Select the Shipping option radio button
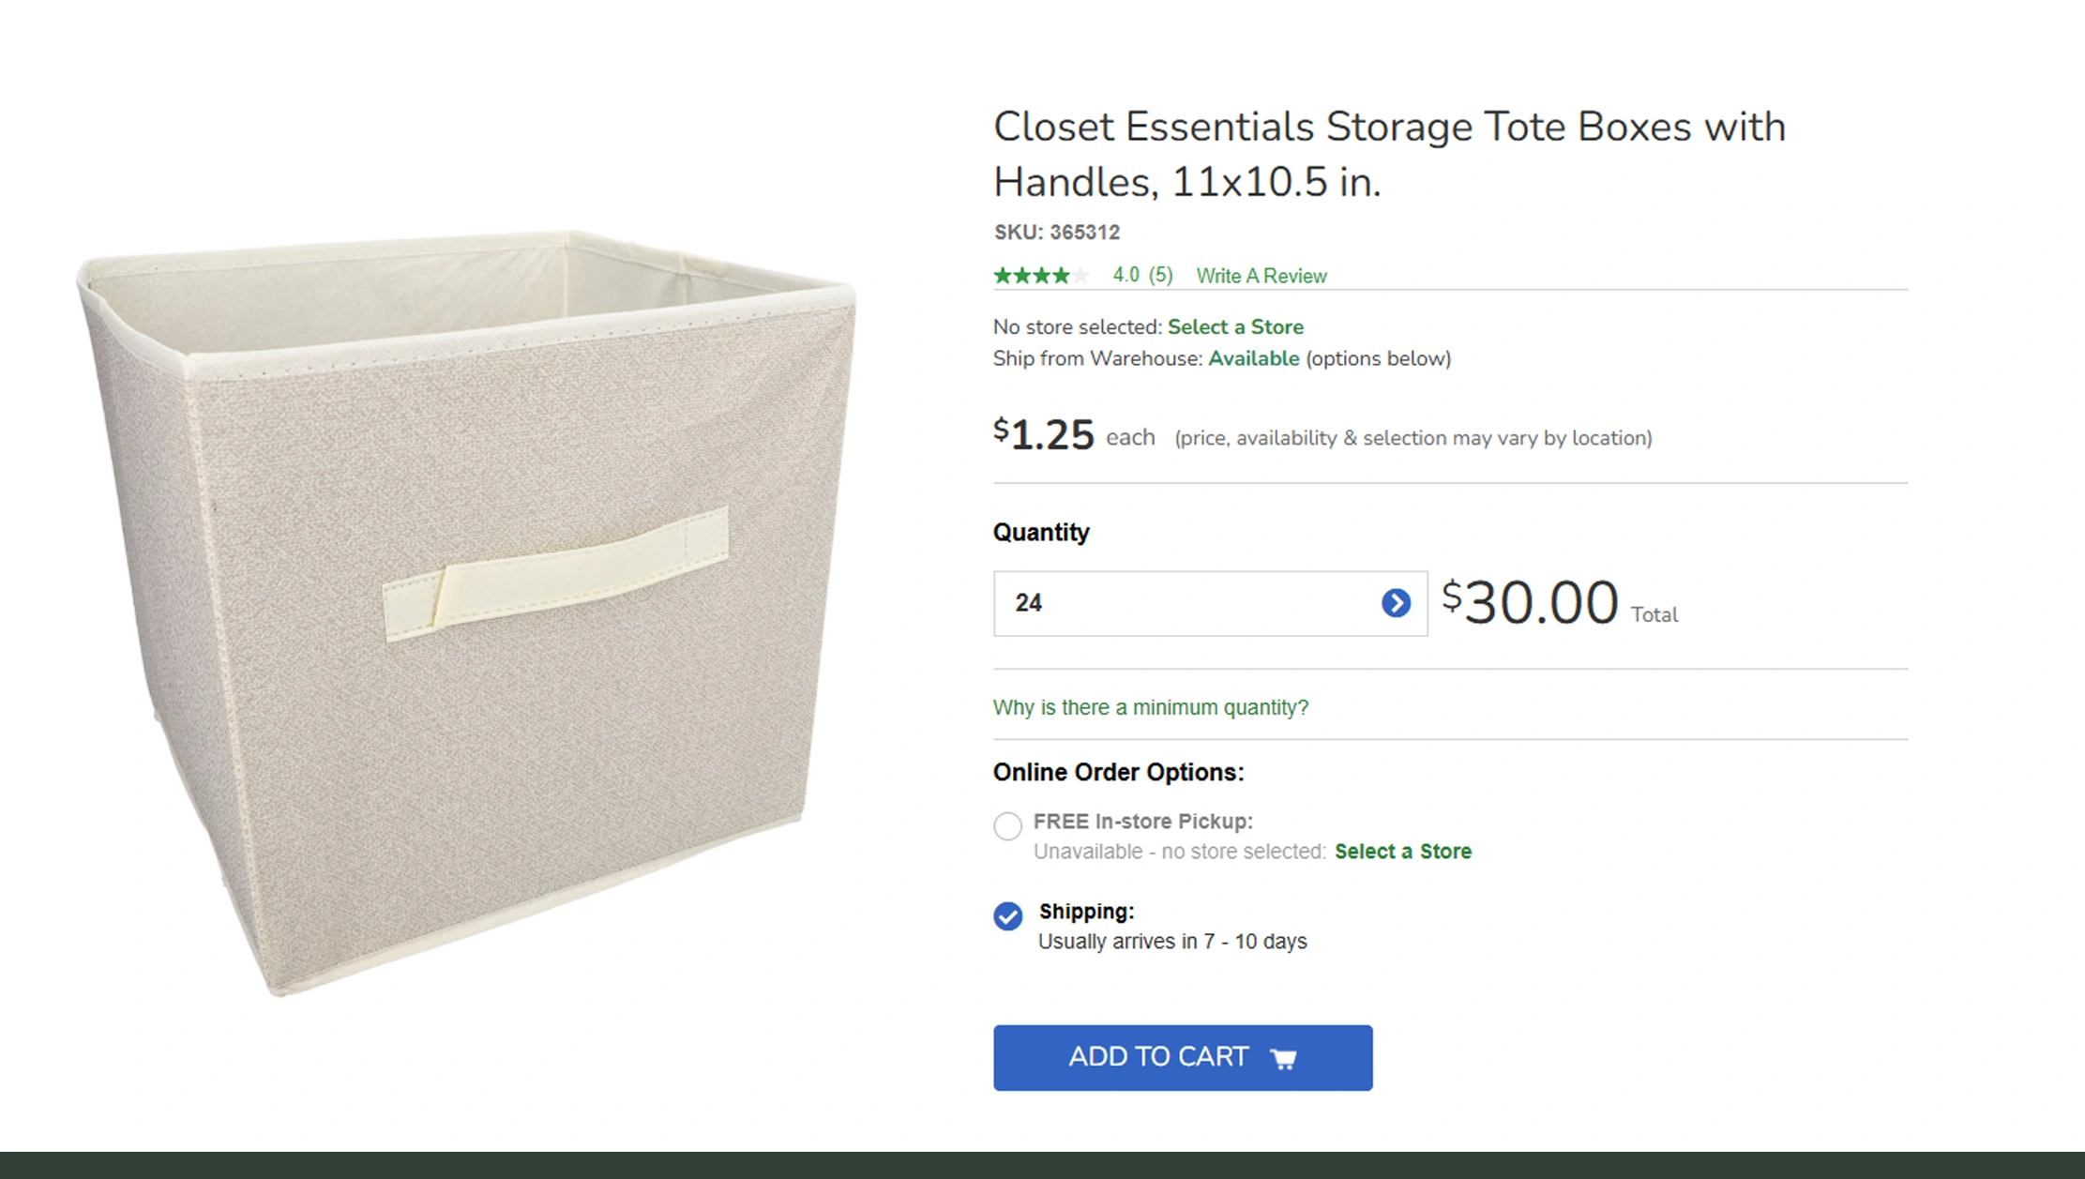The image size is (2085, 1179). pos(1007,915)
